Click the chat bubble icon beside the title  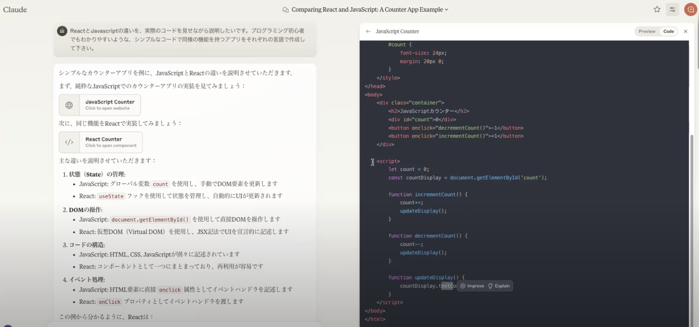tap(286, 10)
